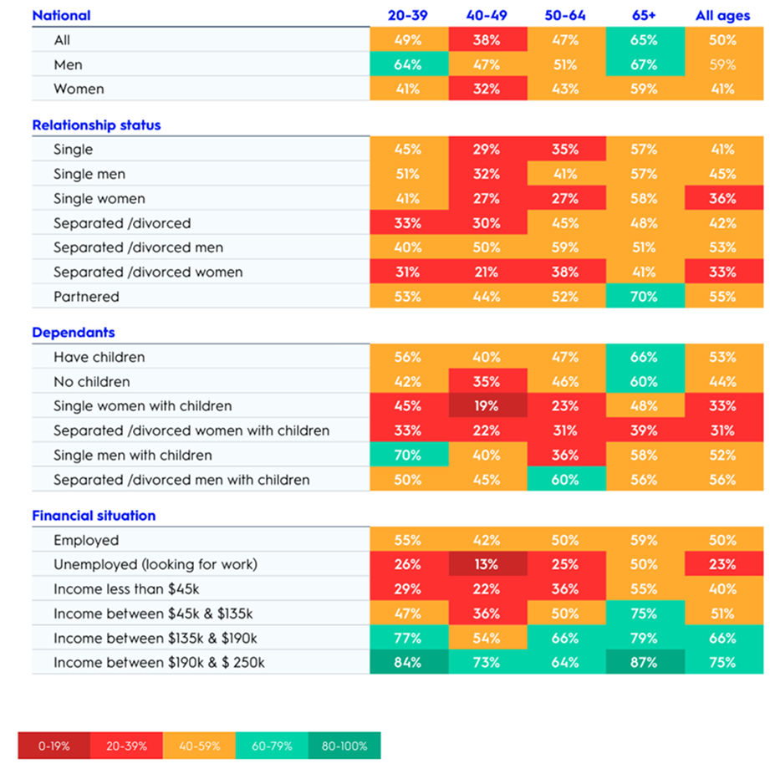
Task: Click the 84% cell in the 20-39 column
Action: pyautogui.click(x=409, y=663)
